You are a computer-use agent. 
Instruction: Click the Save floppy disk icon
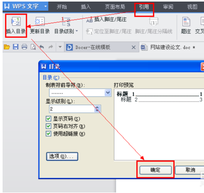(x=15, y=47)
